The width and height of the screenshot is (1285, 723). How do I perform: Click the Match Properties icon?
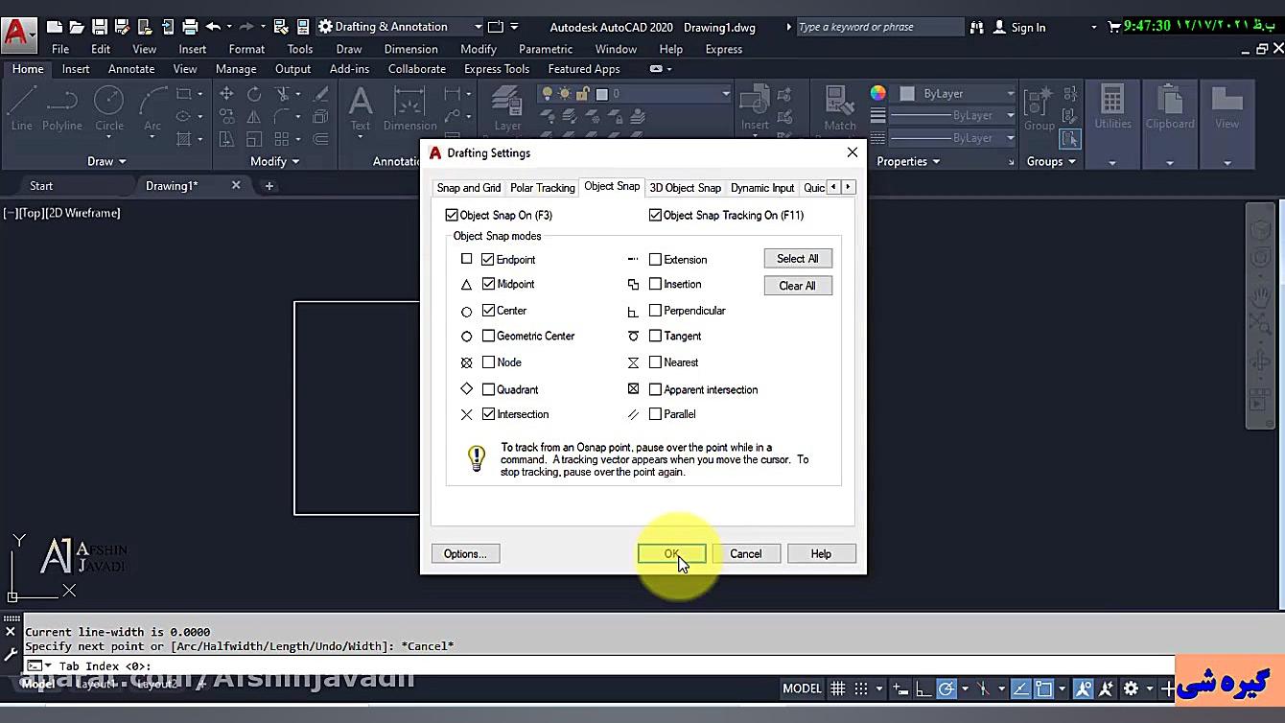[x=840, y=107]
